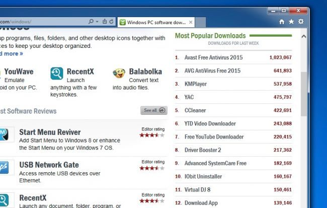Click the CCleaner download link
Screen dimensions: 327x208
195,110
